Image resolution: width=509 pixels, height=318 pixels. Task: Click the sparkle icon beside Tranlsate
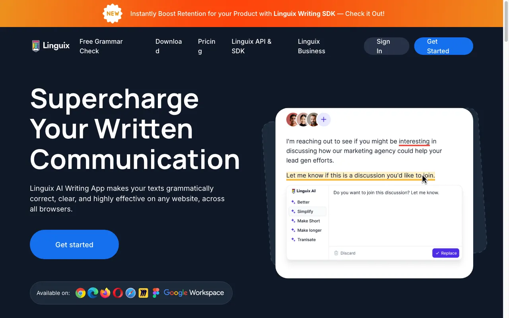click(293, 240)
